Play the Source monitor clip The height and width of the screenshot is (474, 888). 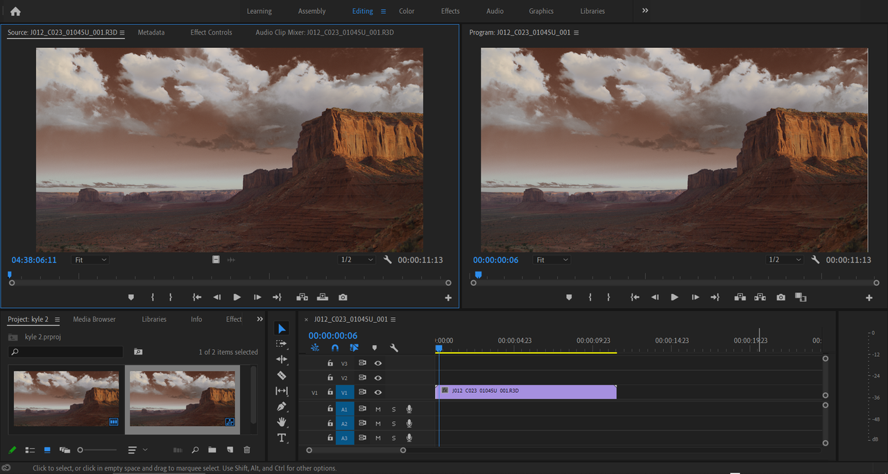tap(237, 297)
